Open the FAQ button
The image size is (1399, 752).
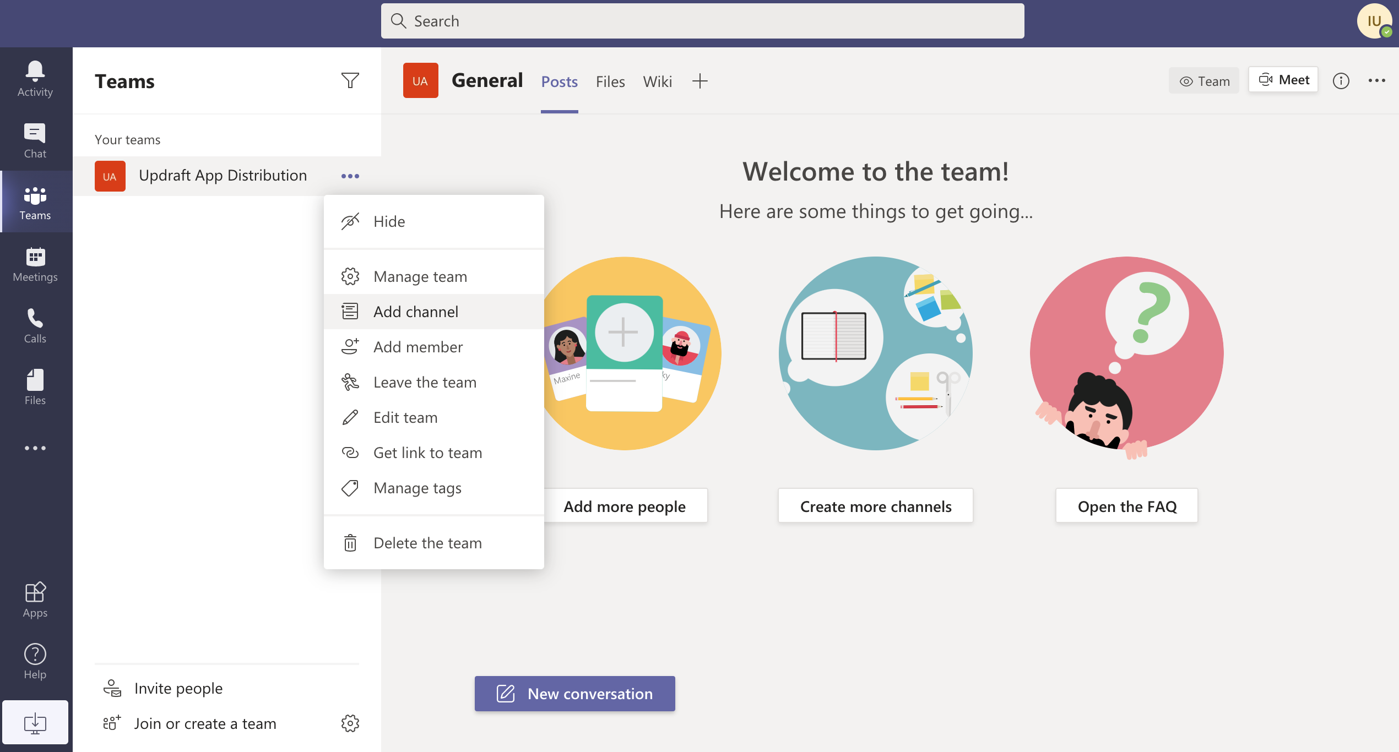tap(1127, 506)
